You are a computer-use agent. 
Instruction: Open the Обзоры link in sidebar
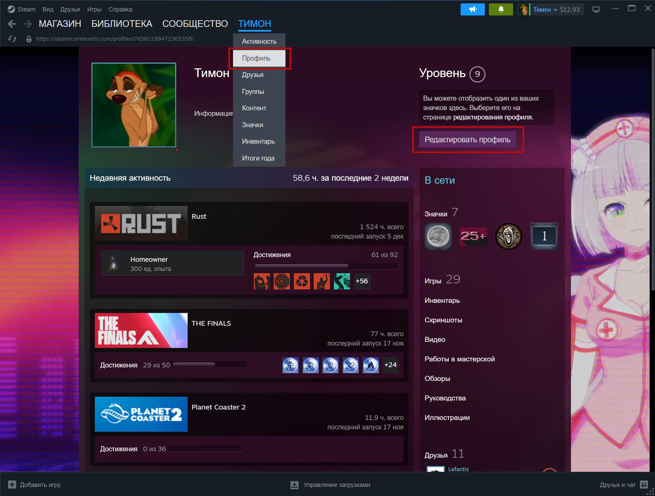(x=437, y=379)
